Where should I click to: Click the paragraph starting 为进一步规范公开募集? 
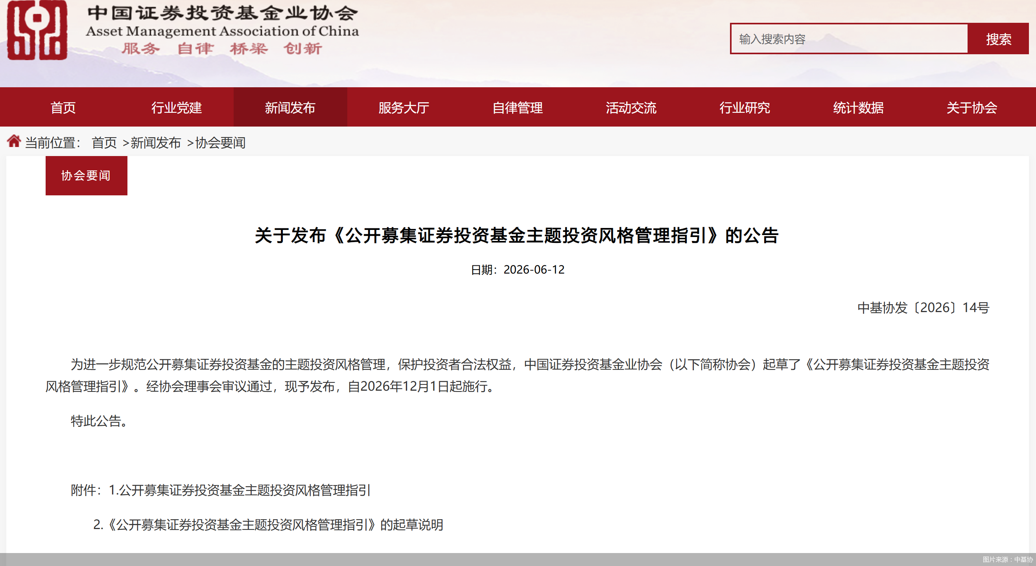pos(517,375)
